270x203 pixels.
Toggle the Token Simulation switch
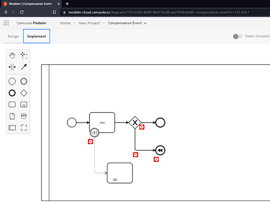[237, 36]
